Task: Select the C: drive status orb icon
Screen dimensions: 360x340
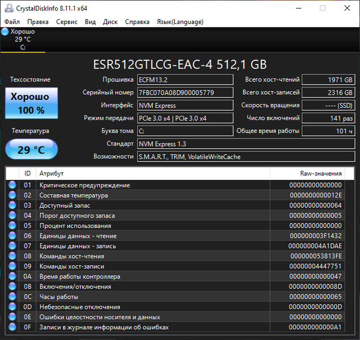Action: pyautogui.click(x=5, y=32)
